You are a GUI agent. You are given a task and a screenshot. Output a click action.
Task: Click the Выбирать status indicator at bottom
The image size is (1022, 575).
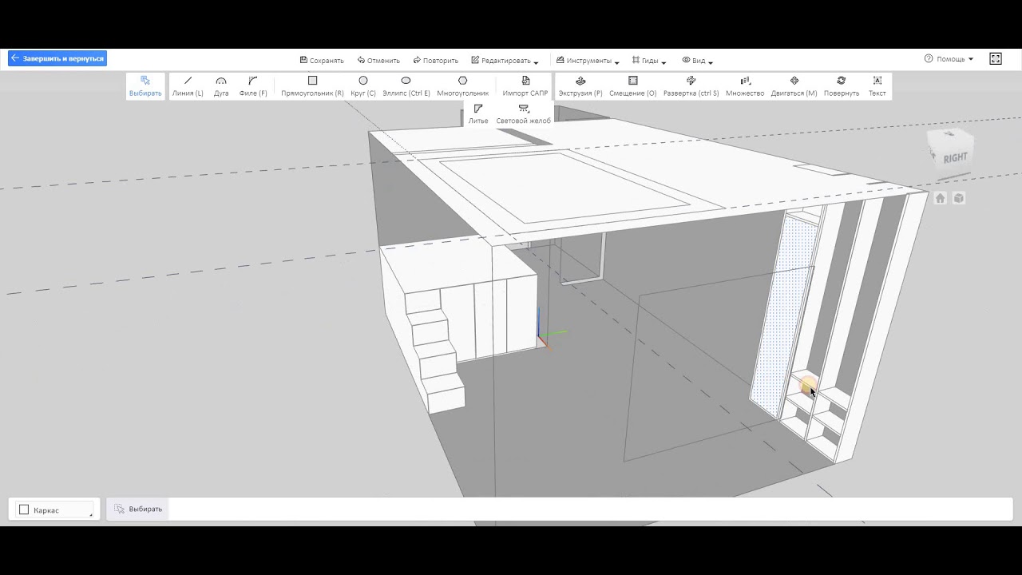pyautogui.click(x=138, y=509)
